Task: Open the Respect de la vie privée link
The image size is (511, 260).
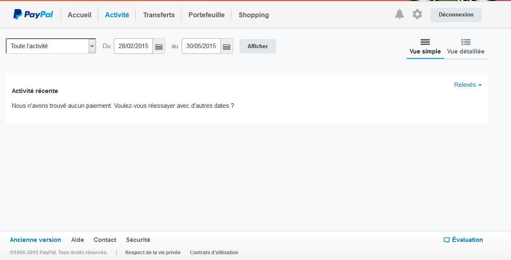Action: (153, 253)
